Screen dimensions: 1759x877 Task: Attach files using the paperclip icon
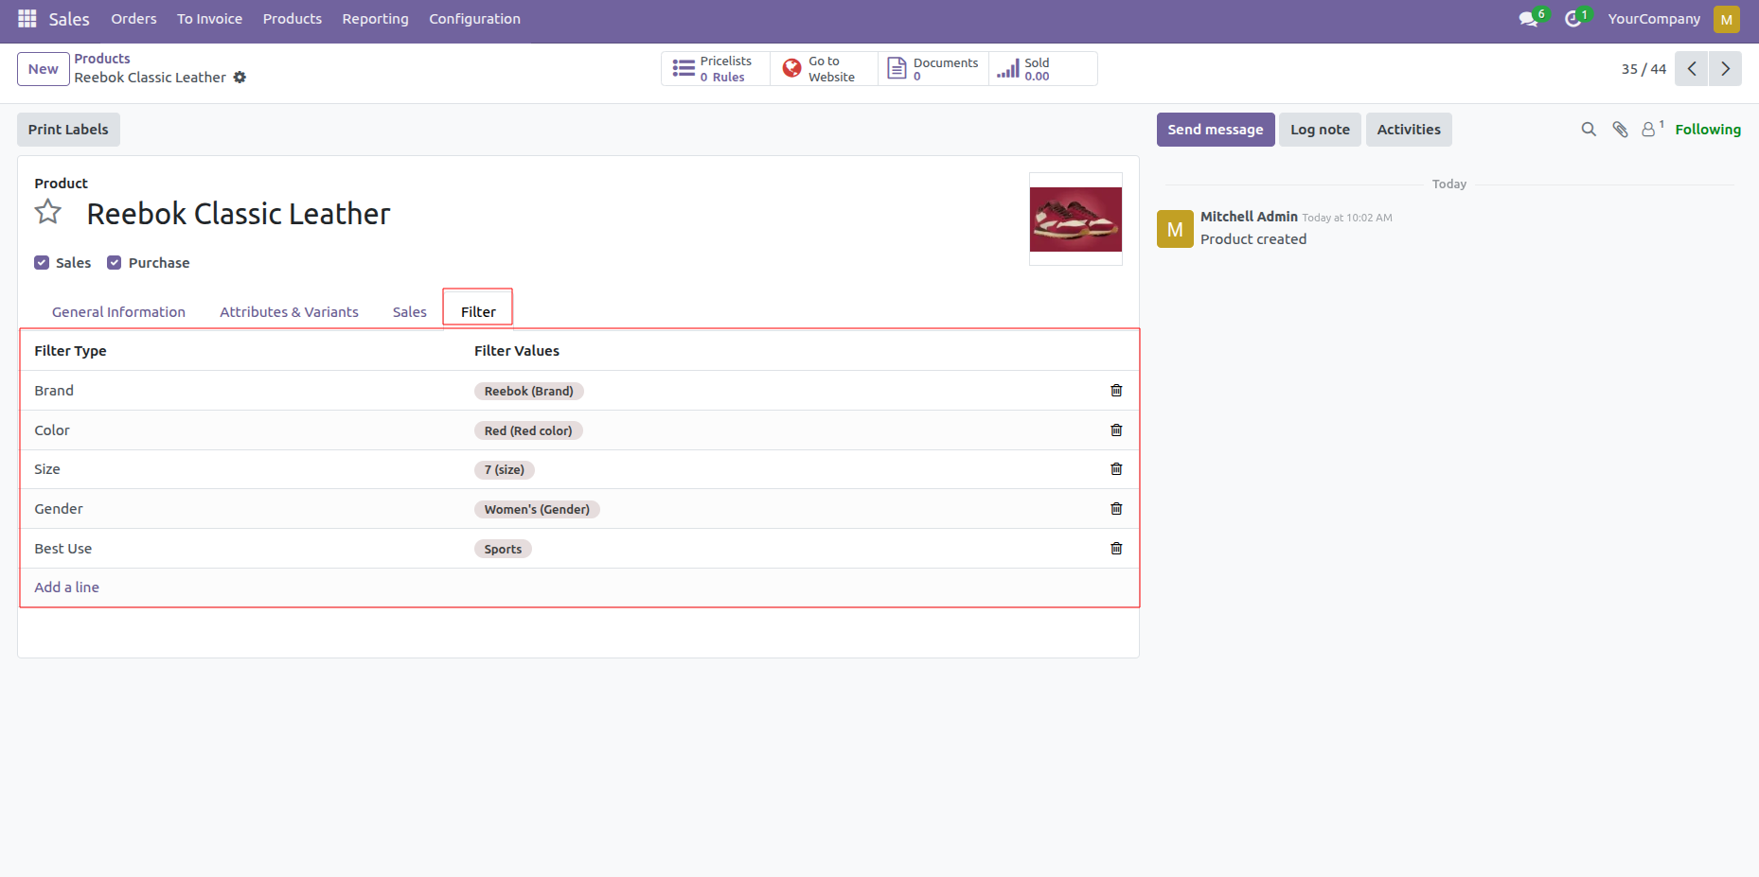click(x=1621, y=130)
